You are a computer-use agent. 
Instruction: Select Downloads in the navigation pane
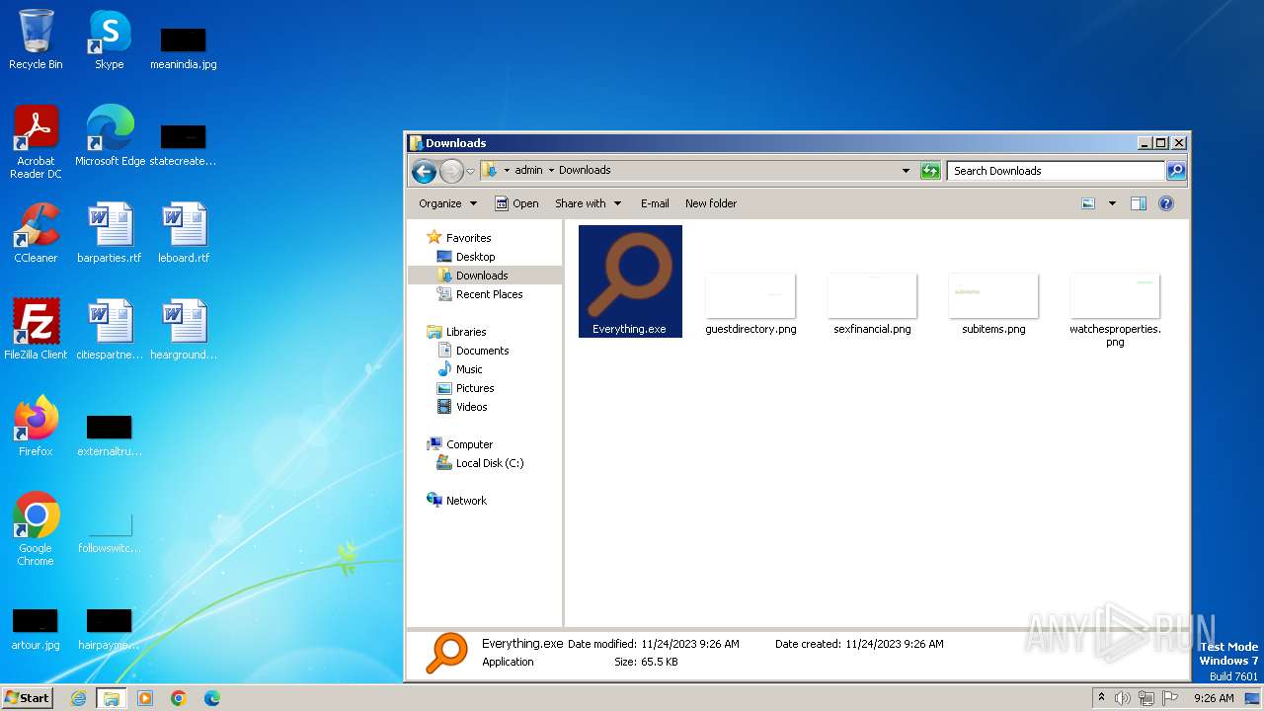482,276
